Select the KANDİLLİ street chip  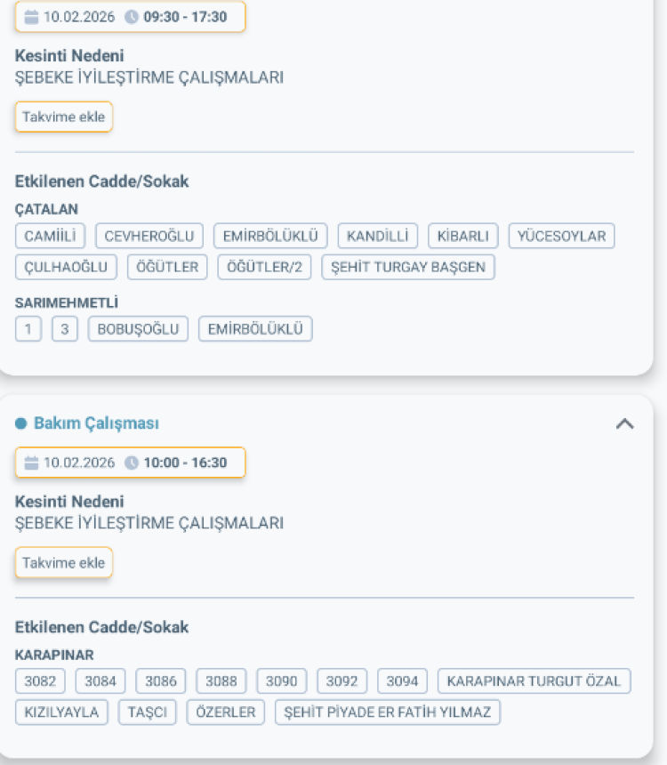377,235
